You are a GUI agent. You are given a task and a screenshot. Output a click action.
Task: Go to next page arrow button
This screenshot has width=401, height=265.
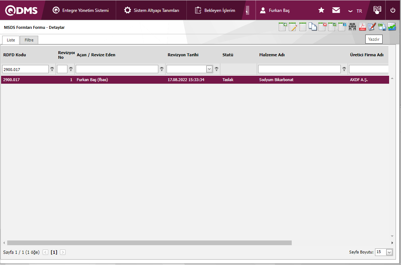63,252
